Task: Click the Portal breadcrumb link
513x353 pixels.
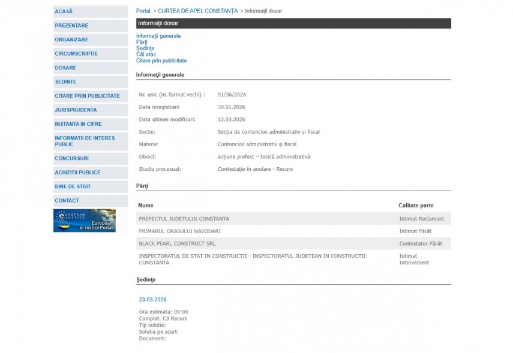Action: click(143, 11)
